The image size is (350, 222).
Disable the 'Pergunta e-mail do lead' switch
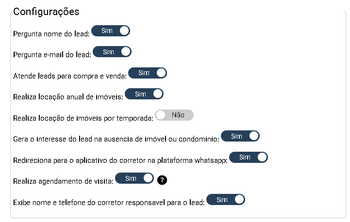tap(112, 52)
